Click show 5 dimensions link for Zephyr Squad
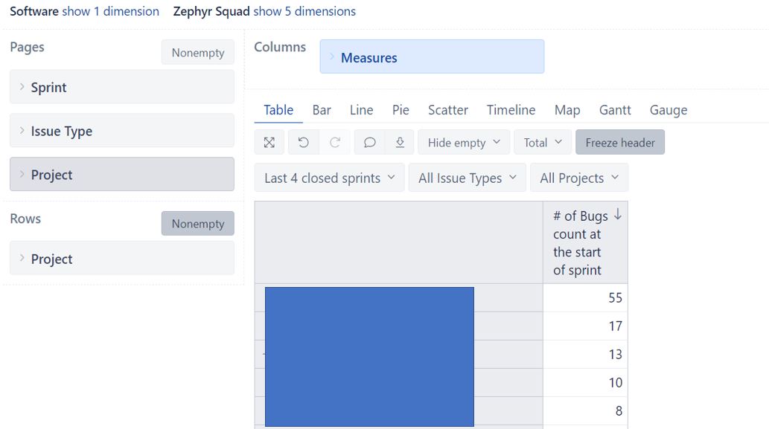 [304, 11]
